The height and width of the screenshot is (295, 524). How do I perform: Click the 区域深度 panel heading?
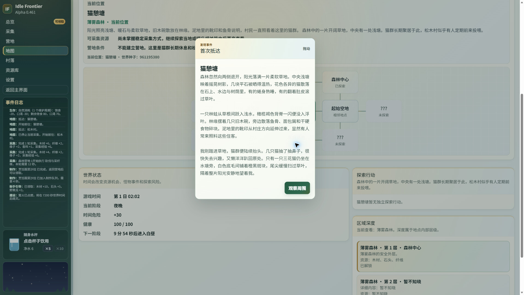[x=366, y=223]
